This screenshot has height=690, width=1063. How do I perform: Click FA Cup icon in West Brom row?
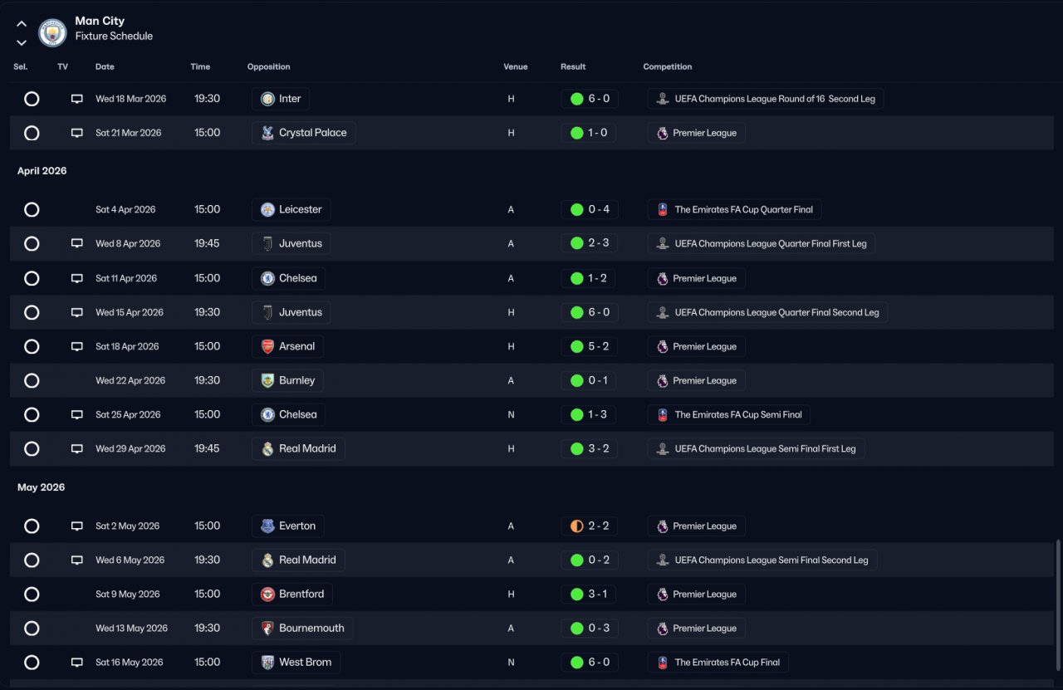pyautogui.click(x=662, y=662)
